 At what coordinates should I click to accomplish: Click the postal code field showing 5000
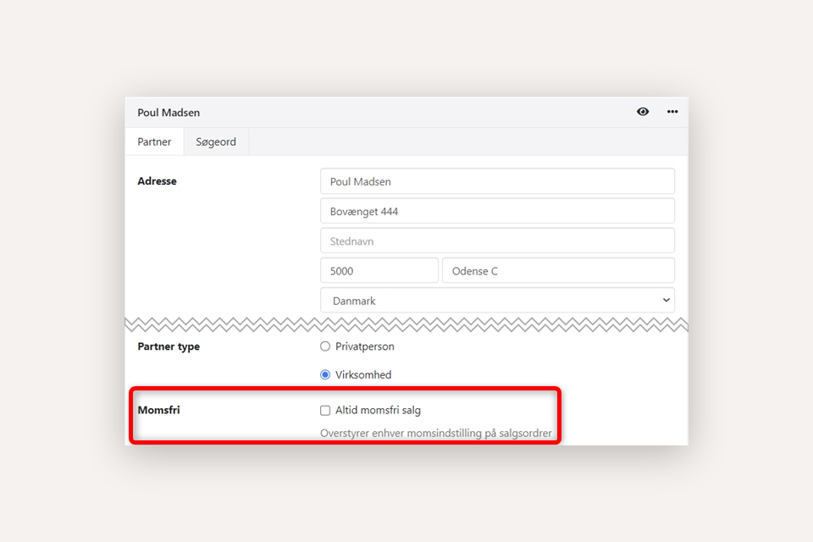click(379, 271)
